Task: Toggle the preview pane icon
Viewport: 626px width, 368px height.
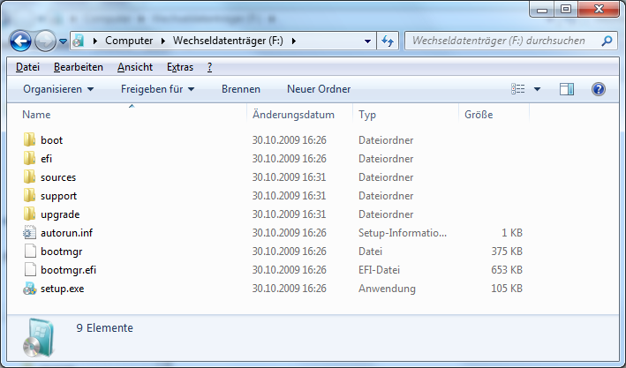Action: click(567, 89)
